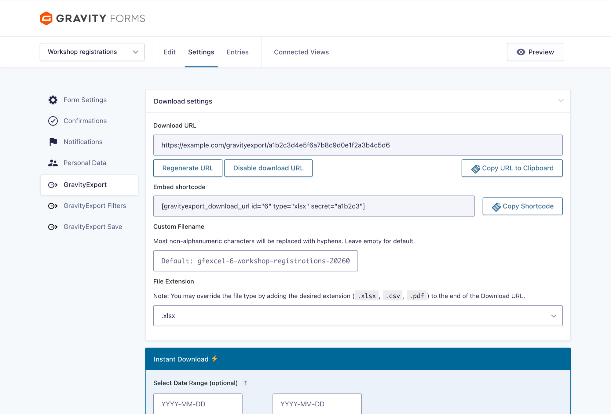Click the Download URL field
The image size is (611, 414).
pyautogui.click(x=358, y=145)
